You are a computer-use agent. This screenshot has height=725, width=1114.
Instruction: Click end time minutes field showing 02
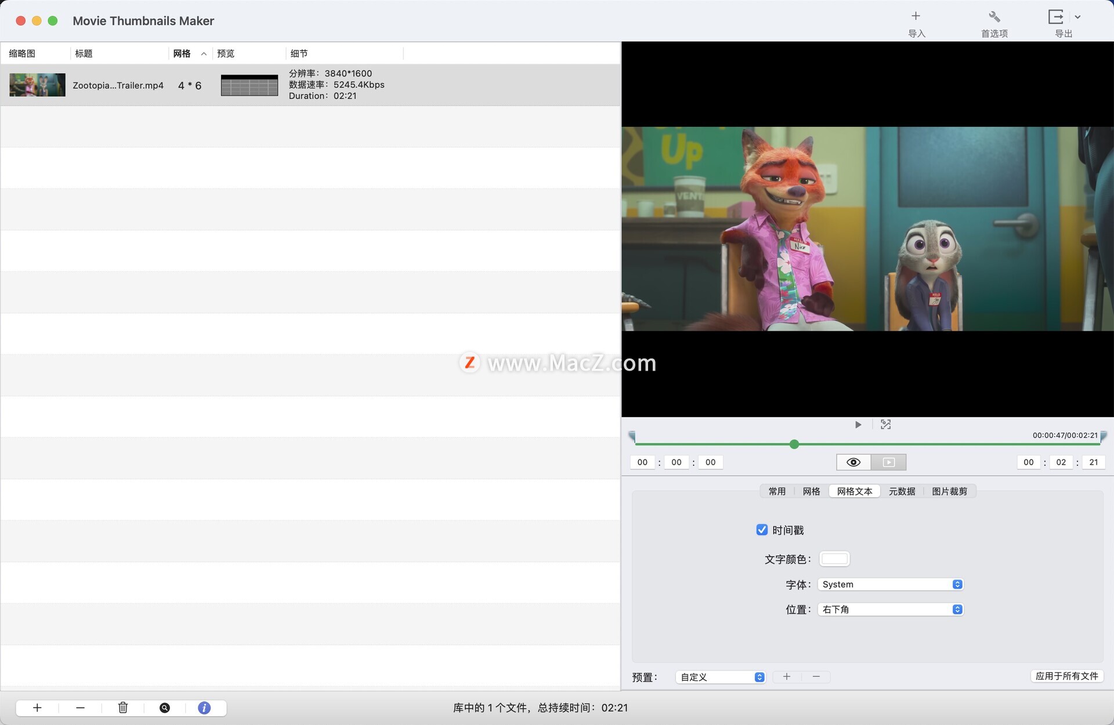point(1061,462)
